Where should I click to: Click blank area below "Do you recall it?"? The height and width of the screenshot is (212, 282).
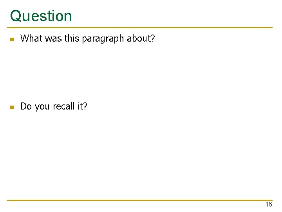(140, 153)
